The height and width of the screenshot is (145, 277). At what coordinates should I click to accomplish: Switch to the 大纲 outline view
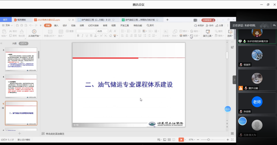point(14,43)
